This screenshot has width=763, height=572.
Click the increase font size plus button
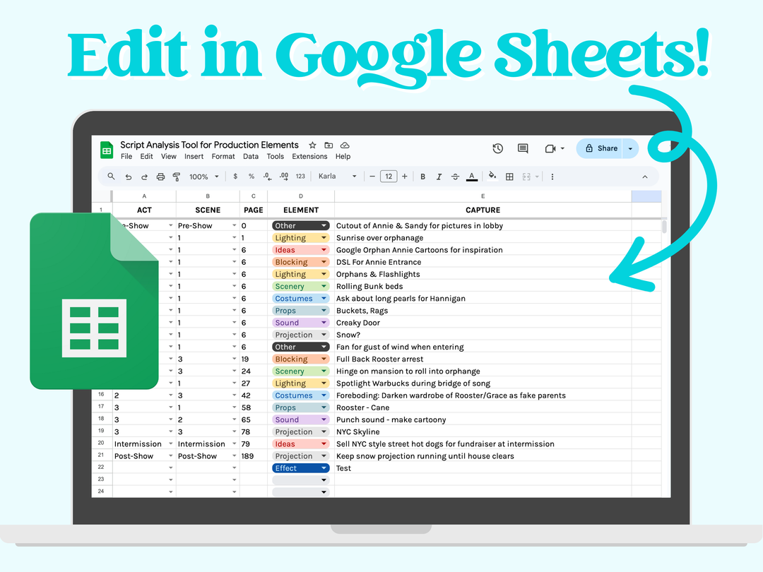(x=405, y=177)
